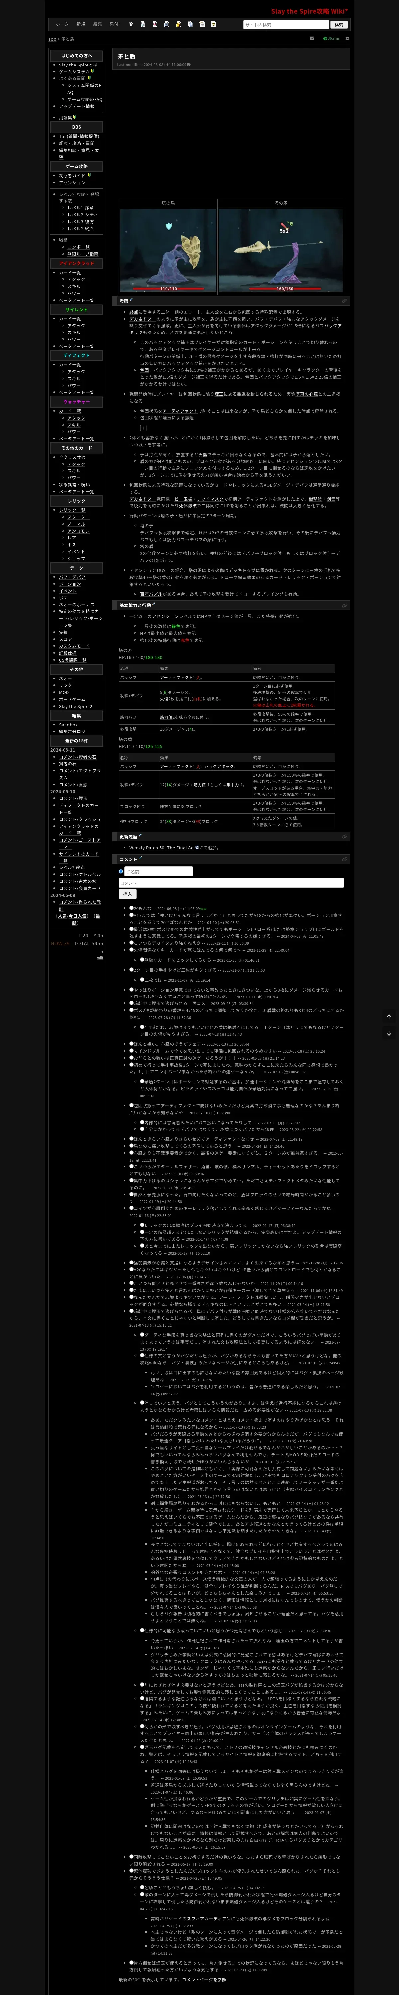Open the レベル3-彼方 sidebar link

(80, 221)
